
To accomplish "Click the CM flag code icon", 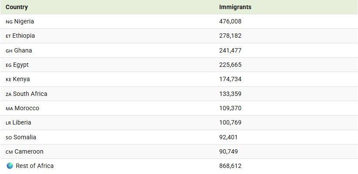I will click(9, 152).
